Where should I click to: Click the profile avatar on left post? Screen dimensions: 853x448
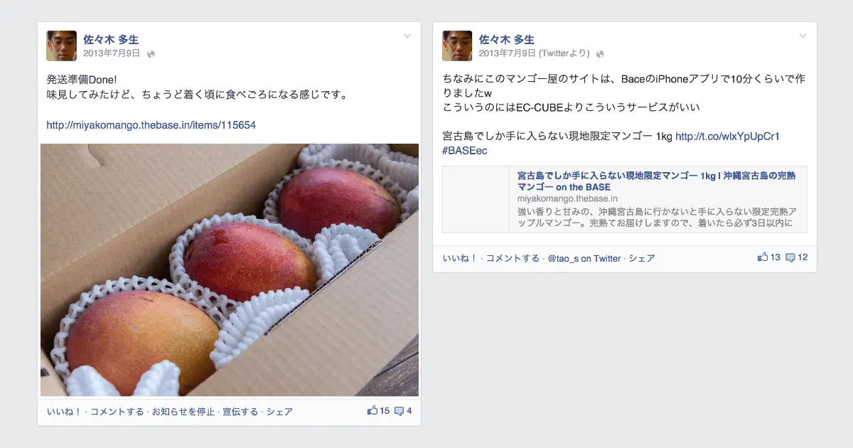tap(61, 46)
